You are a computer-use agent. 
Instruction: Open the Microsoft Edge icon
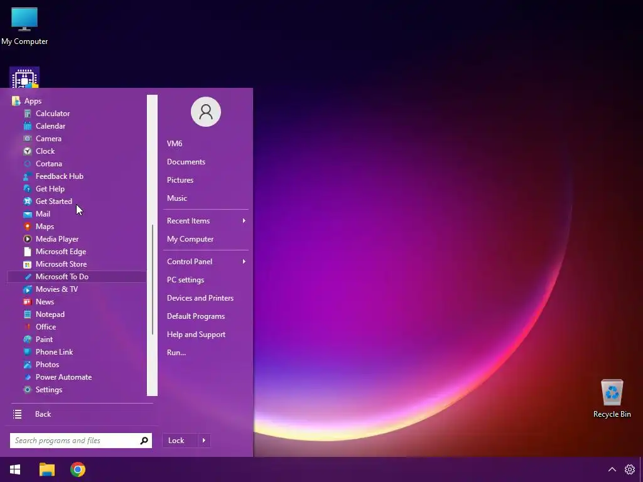(28, 252)
